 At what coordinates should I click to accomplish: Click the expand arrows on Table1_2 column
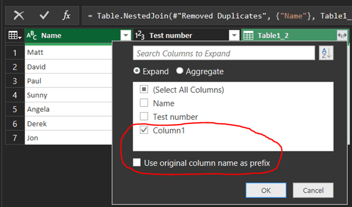click(342, 36)
